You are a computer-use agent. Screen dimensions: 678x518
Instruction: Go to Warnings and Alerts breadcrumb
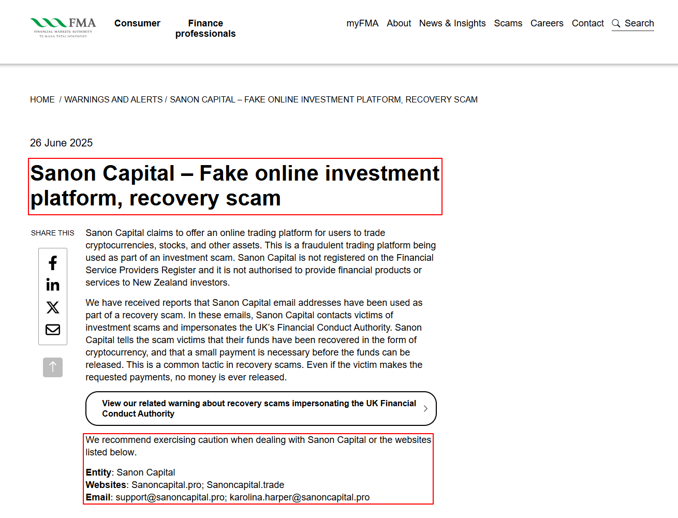[x=113, y=99]
